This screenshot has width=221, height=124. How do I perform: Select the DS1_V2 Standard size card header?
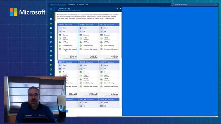click(68, 24)
